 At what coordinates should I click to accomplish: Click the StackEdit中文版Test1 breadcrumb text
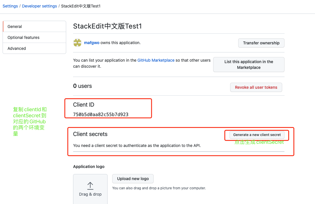tap(81, 6)
